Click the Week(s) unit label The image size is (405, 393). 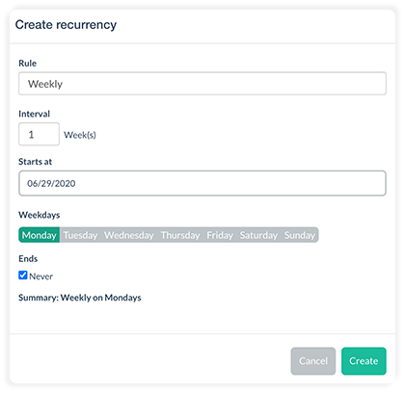[80, 135]
